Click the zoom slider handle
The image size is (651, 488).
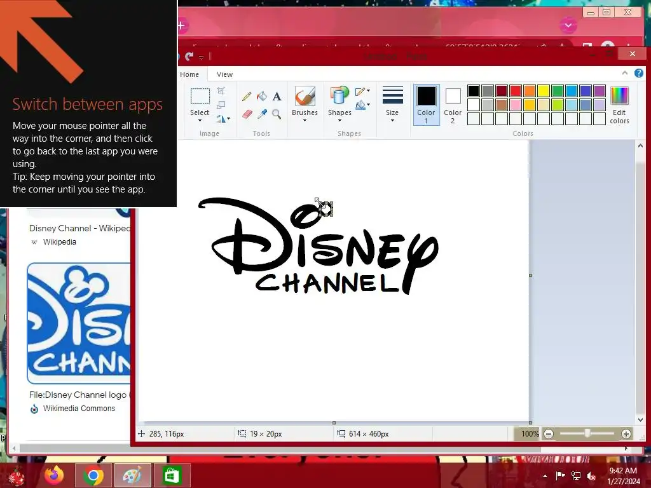point(587,433)
